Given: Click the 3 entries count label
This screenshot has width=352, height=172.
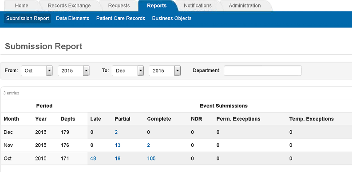Looking at the screenshot, I should (11, 93).
